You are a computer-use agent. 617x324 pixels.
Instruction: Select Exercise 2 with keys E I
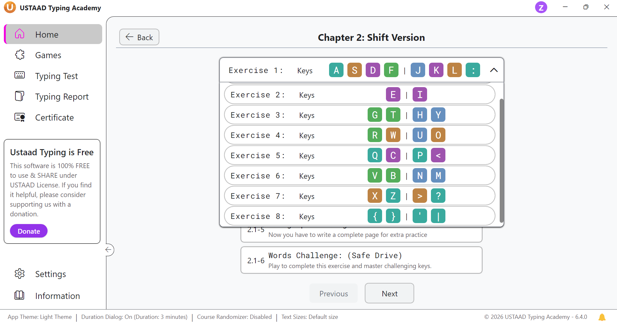coord(359,95)
